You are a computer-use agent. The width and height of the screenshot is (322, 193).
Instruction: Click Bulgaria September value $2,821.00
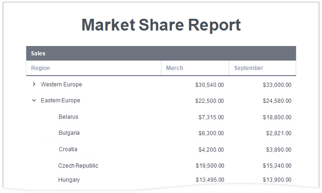click(x=278, y=133)
